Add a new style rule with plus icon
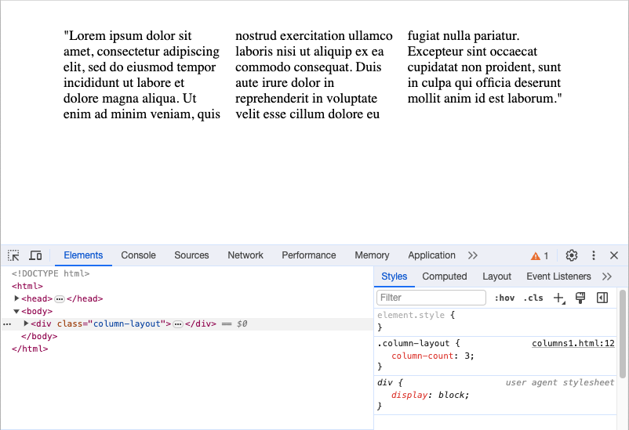 click(x=558, y=298)
